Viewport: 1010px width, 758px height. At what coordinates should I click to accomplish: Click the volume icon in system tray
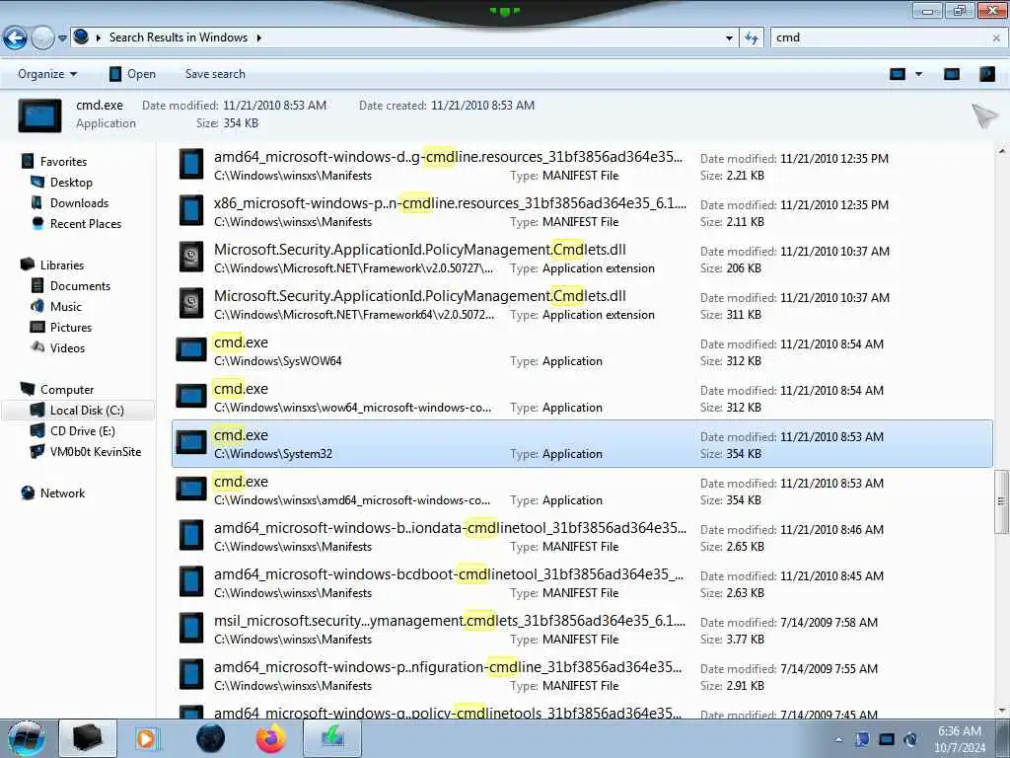(910, 739)
